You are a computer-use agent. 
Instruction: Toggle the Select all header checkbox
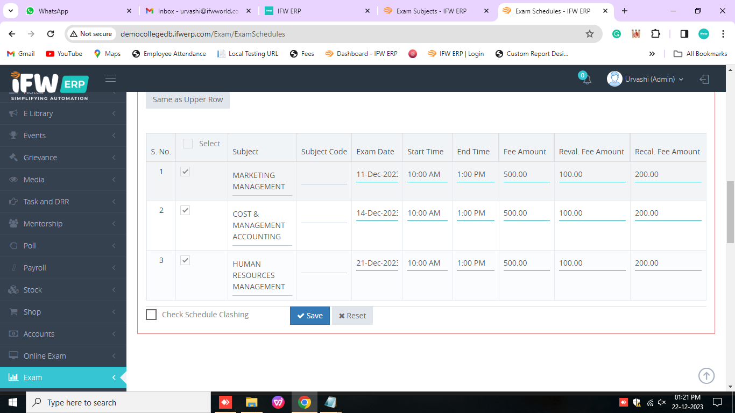click(x=188, y=144)
